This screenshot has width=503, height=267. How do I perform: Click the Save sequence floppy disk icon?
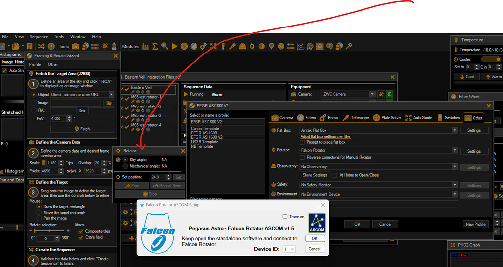tap(29, 46)
